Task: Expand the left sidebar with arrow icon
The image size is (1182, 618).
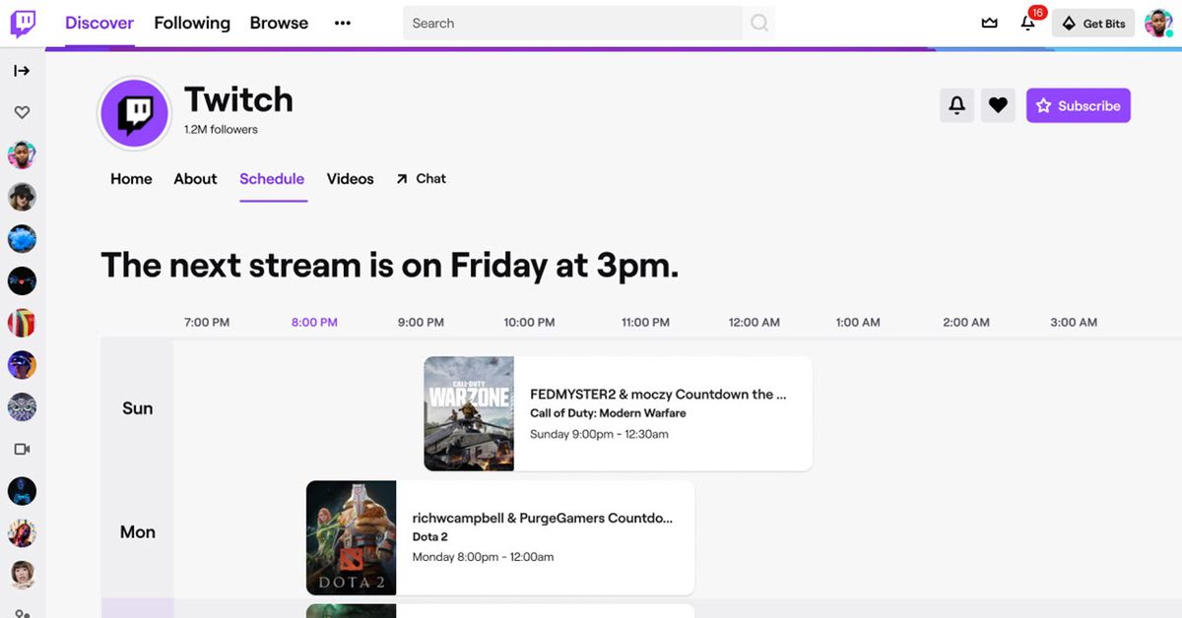Action: coord(22,71)
